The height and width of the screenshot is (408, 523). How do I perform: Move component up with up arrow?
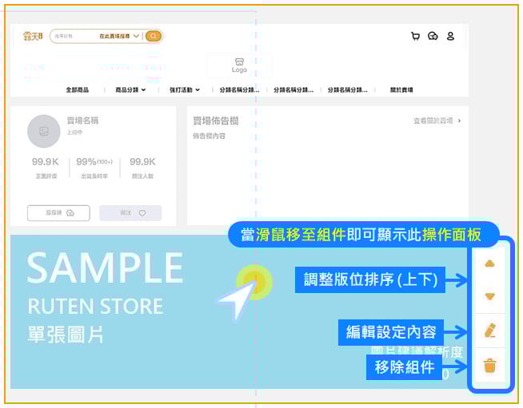(490, 263)
